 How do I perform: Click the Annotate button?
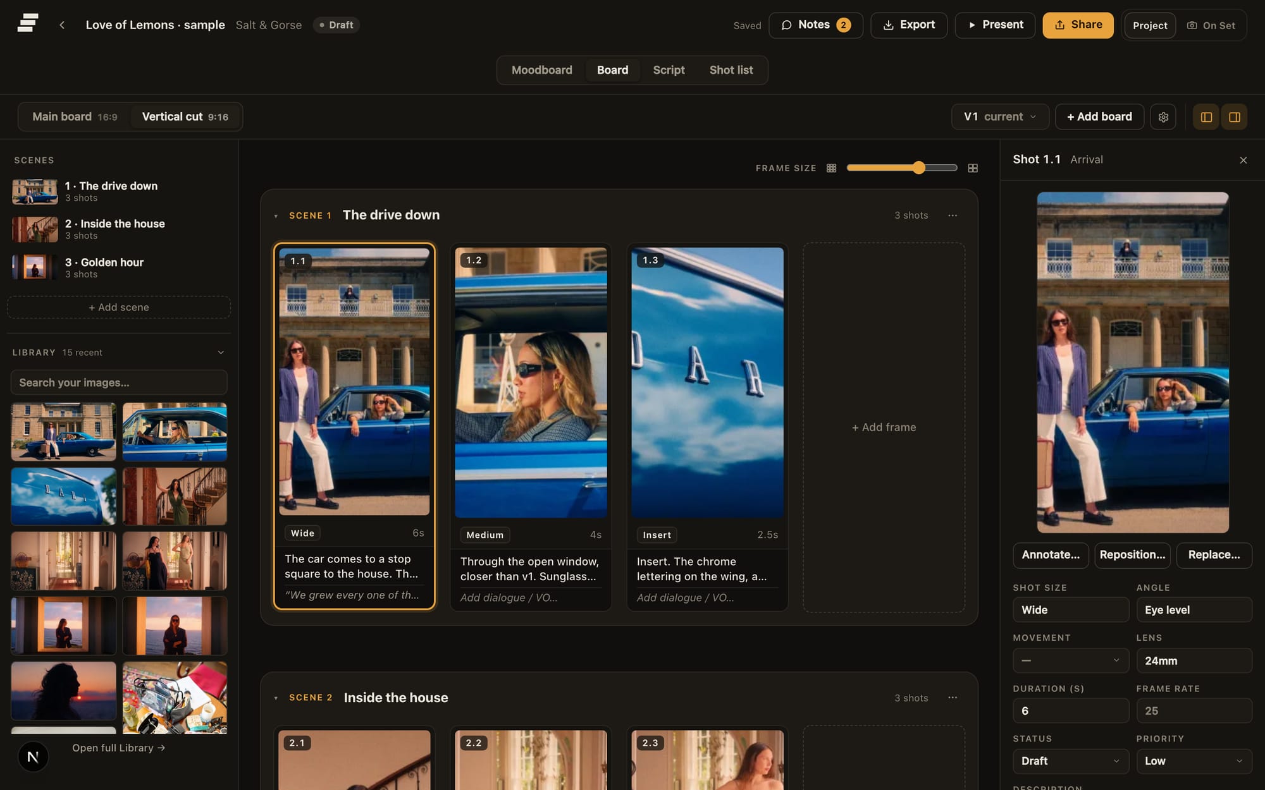coord(1051,555)
